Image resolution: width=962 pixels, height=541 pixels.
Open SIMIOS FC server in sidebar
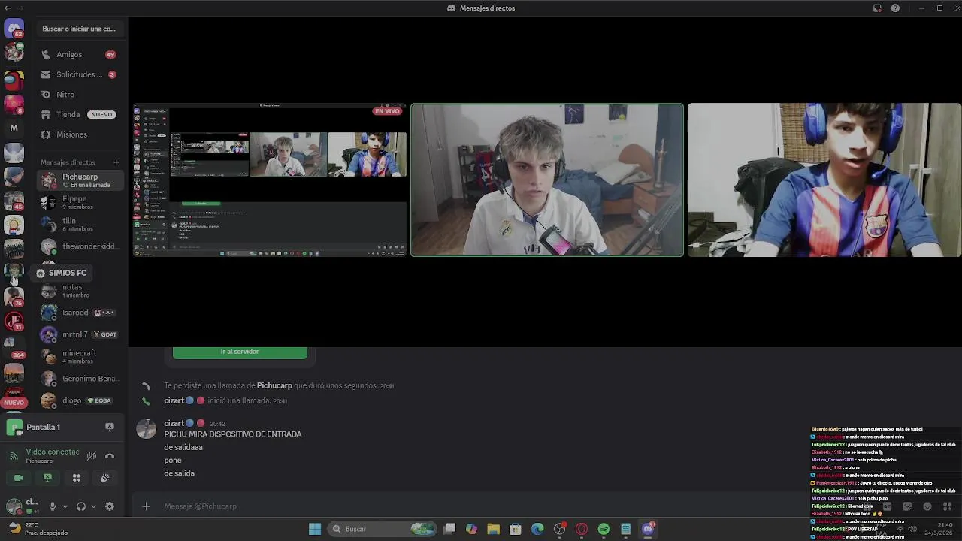point(14,272)
